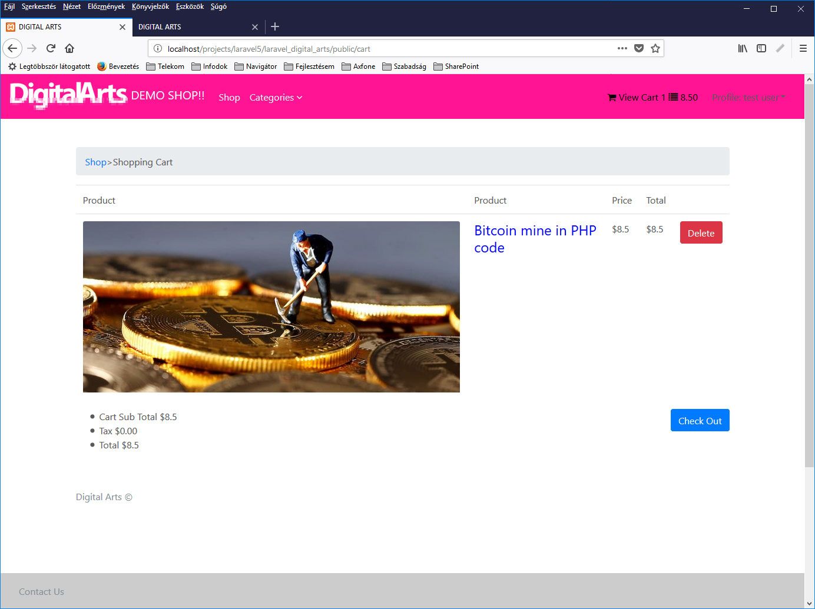Show site information for localhost
The image size is (815, 609).
coord(158,49)
